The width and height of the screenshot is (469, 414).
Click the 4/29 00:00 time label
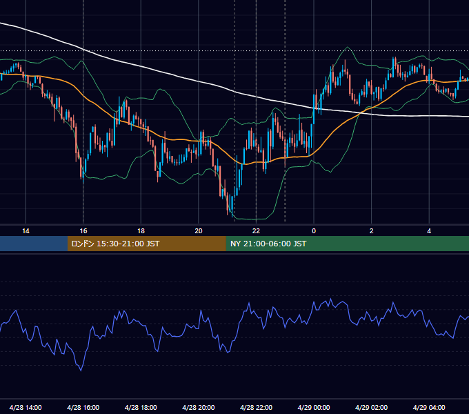coord(314,407)
